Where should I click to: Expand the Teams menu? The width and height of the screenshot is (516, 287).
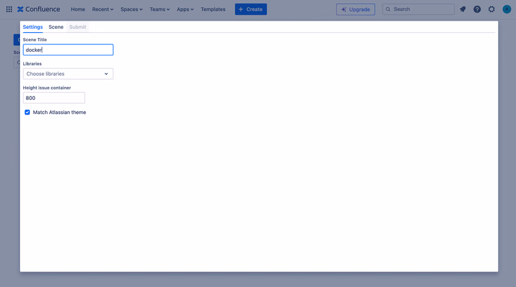(159, 9)
